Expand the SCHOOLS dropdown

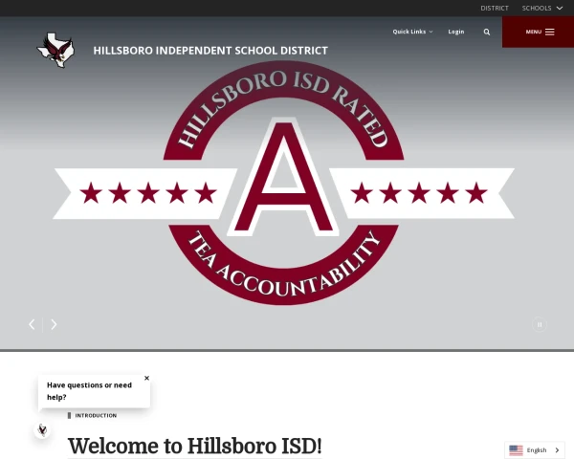click(541, 8)
